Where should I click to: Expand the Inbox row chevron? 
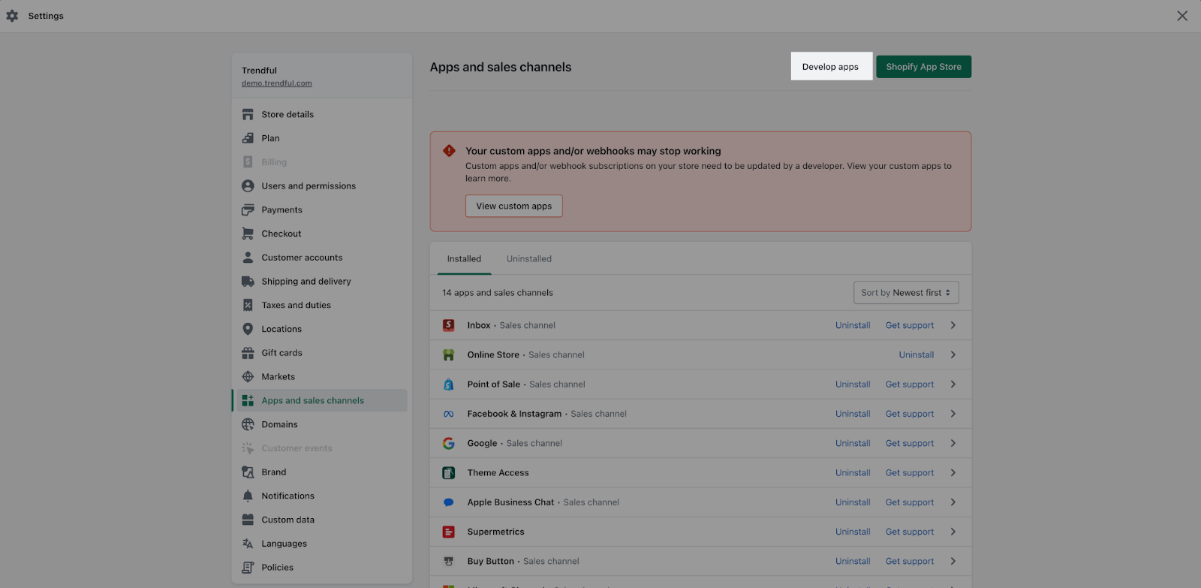click(x=953, y=325)
